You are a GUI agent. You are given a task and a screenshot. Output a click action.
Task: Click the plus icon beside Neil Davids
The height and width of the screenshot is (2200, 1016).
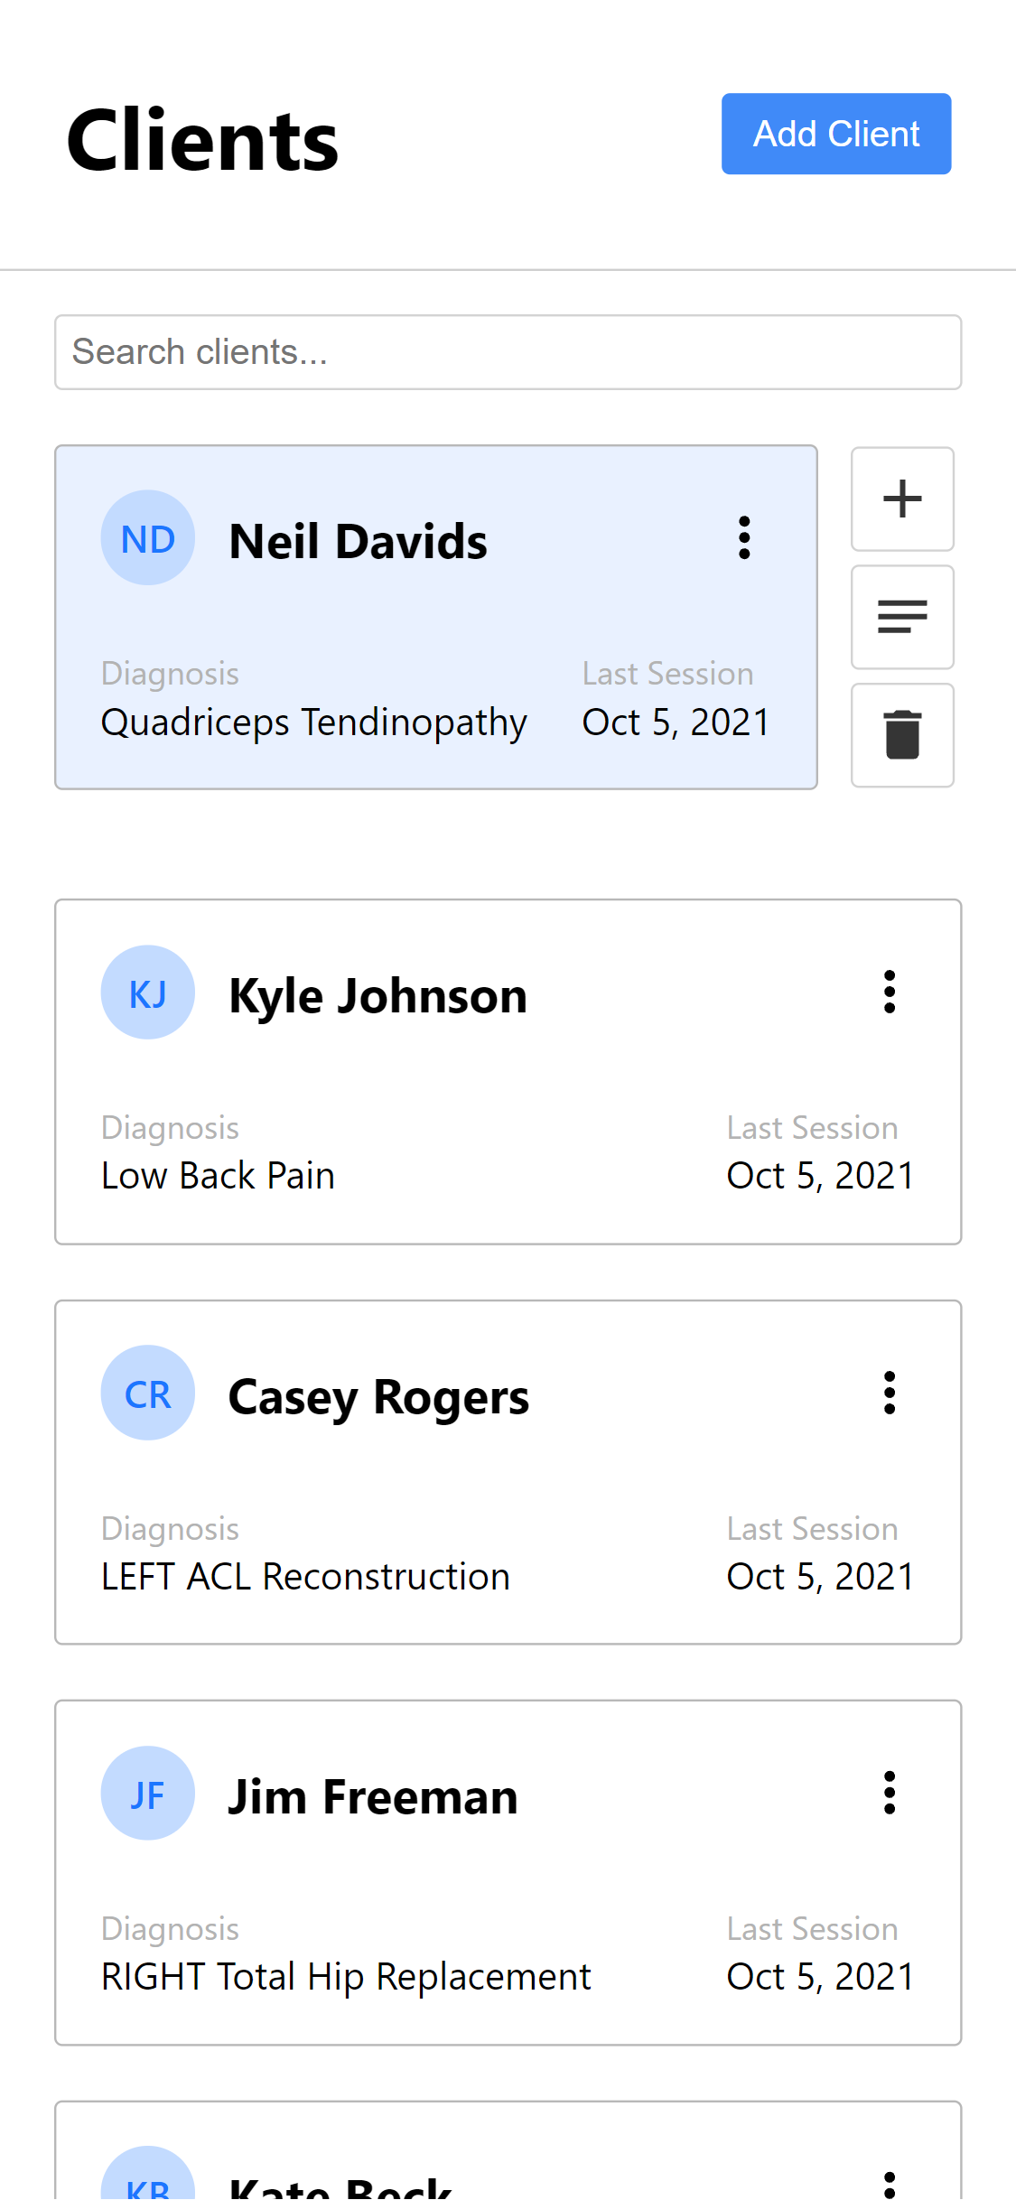pyautogui.click(x=902, y=499)
